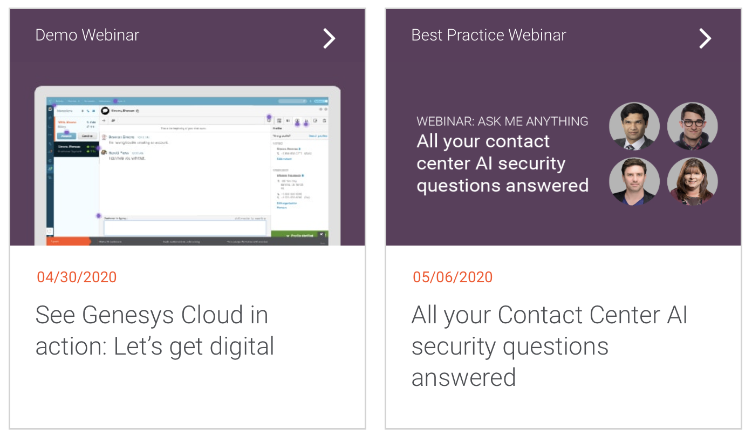Viewport: 752px width, 435px height.
Task: Click the top-right speaker headshot with glasses
Action: point(692,128)
